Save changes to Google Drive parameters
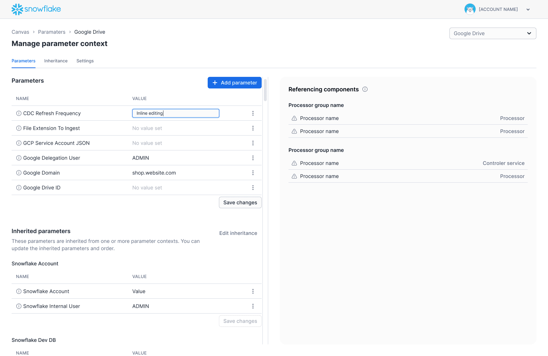Image resolution: width=548 pixels, height=356 pixels. 240,203
